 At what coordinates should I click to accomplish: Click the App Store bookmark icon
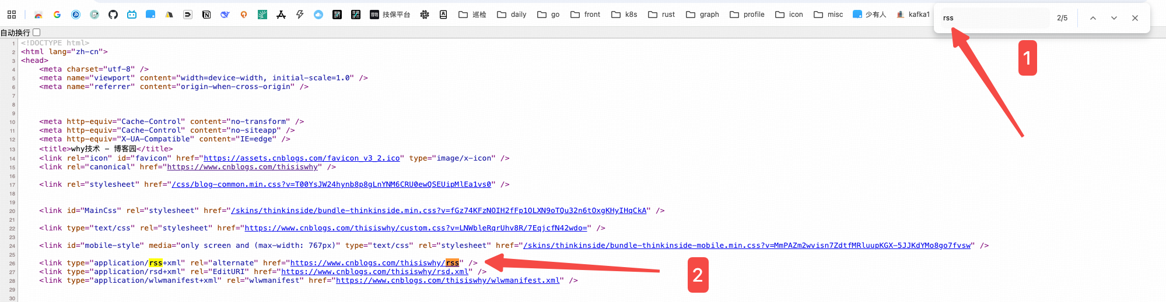point(281,15)
